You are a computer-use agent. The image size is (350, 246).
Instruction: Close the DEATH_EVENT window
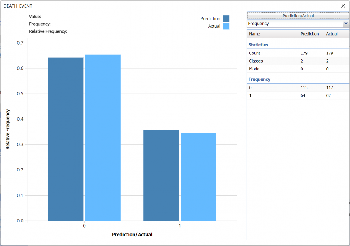tap(343, 6)
